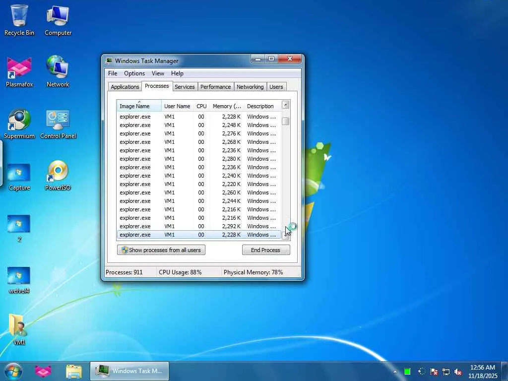Show hidden tray icons arrow
Image resolution: width=508 pixels, height=381 pixels.
coord(395,372)
